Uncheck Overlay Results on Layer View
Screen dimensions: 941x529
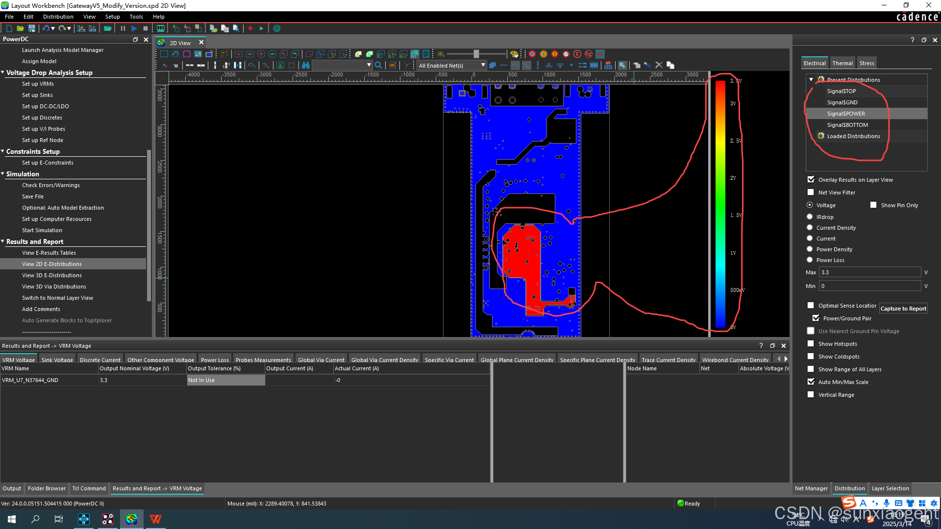click(811, 179)
